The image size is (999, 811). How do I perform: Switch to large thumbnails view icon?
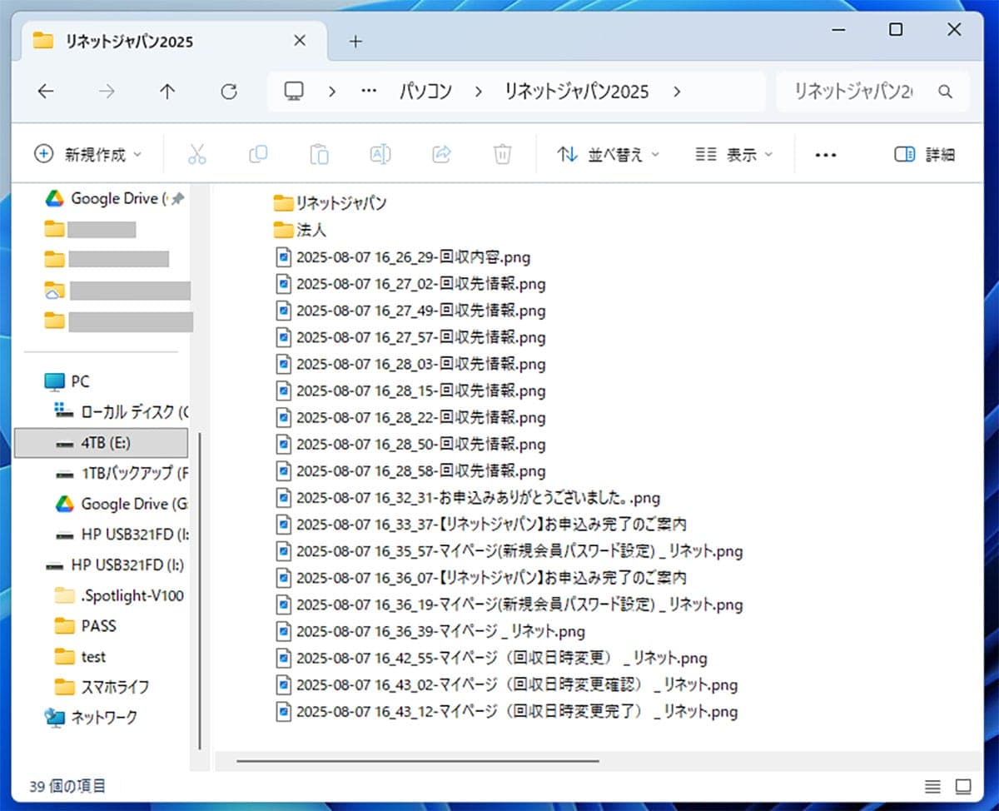tap(963, 786)
